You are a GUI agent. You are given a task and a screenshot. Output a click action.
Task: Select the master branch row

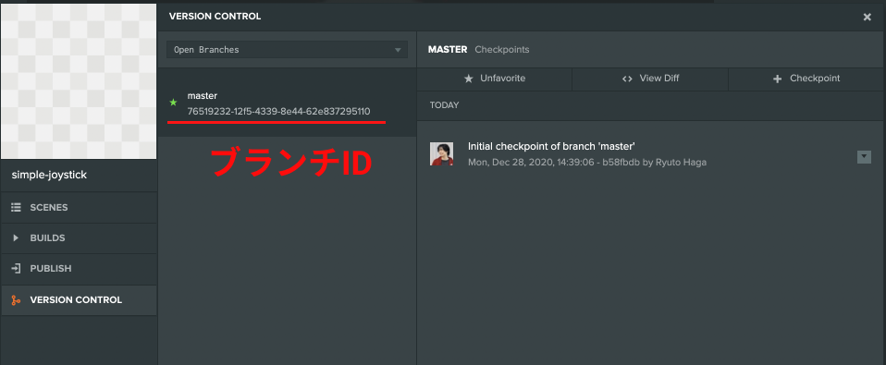pyautogui.click(x=287, y=103)
